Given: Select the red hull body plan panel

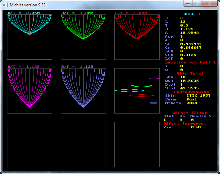Looking at the screenshot, I should (x=137, y=37).
